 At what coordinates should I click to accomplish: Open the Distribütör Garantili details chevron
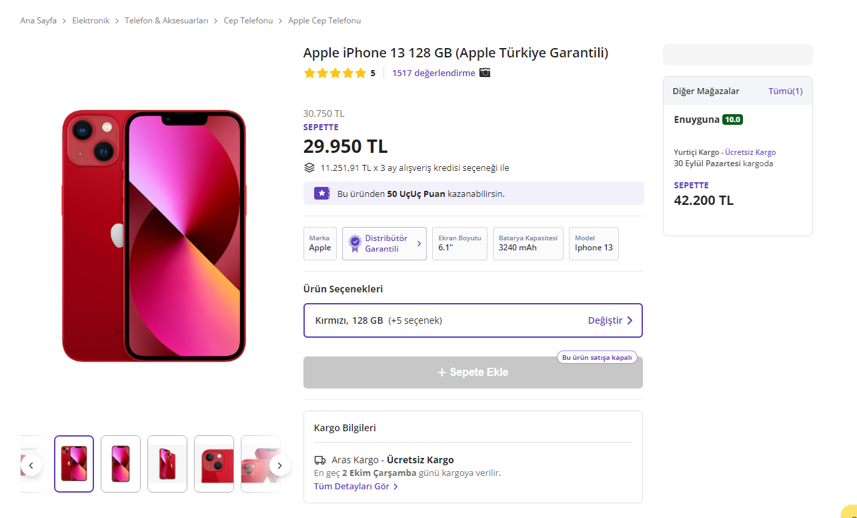tap(419, 244)
